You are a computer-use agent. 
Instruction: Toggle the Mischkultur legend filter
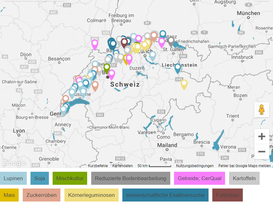70,178
